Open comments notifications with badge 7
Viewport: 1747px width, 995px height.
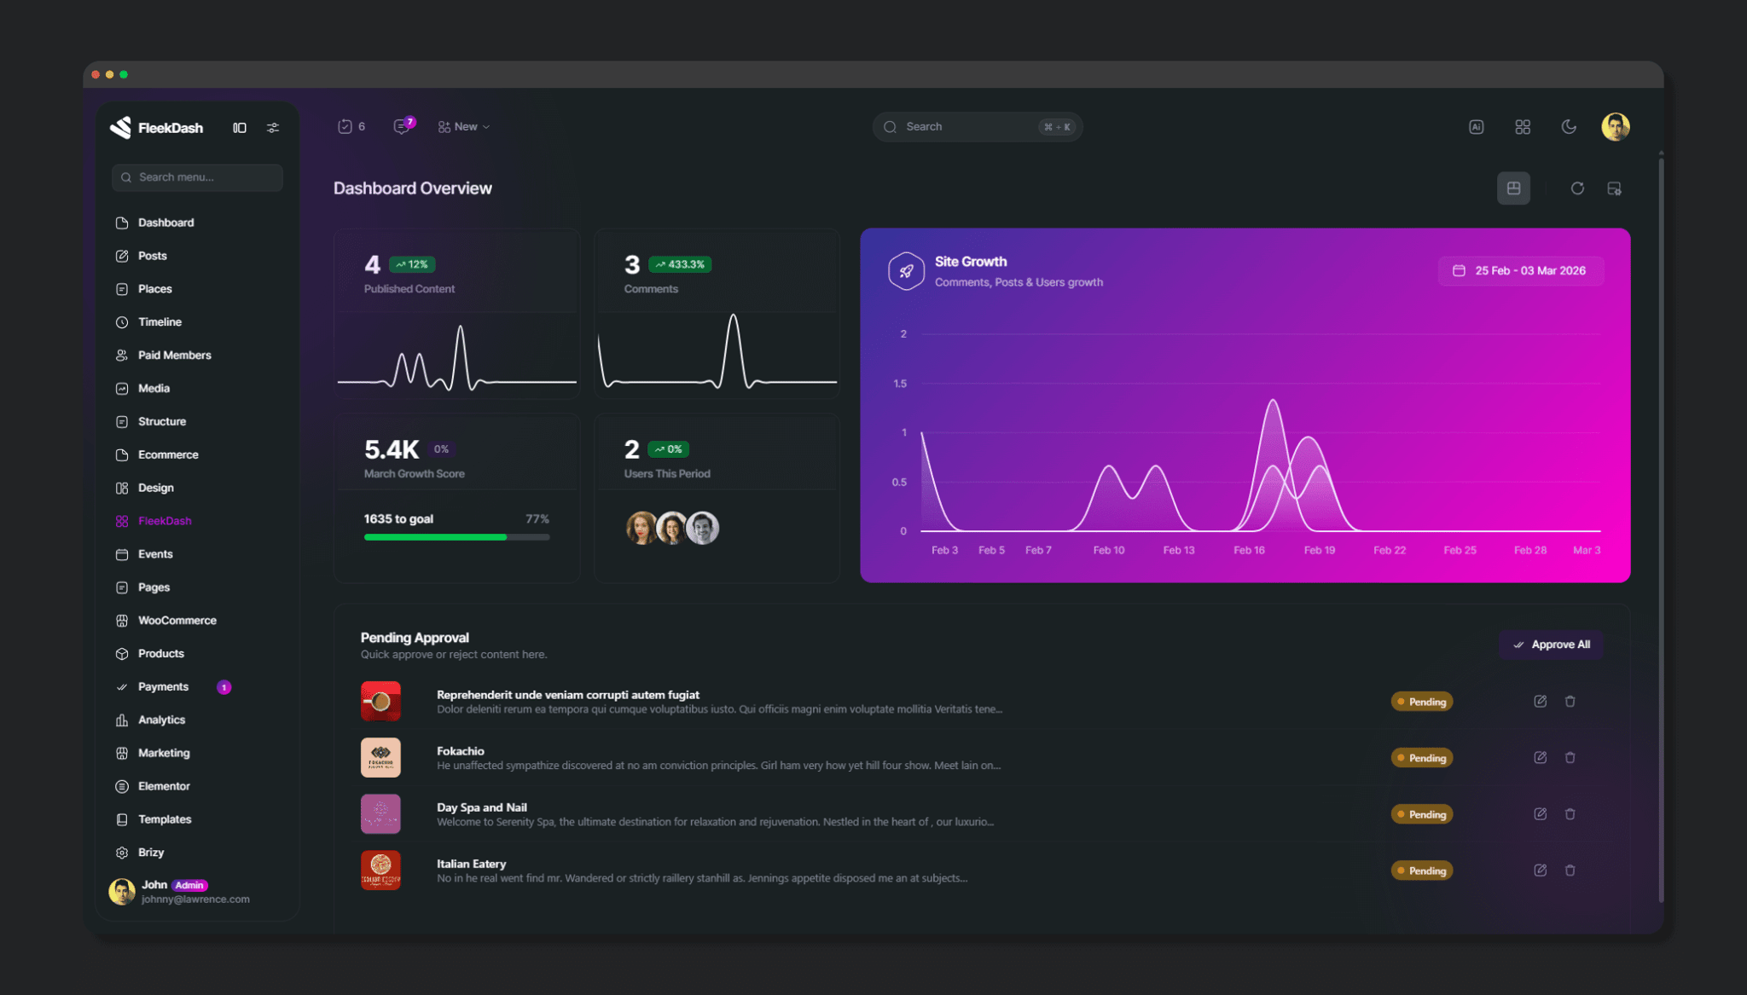point(403,125)
